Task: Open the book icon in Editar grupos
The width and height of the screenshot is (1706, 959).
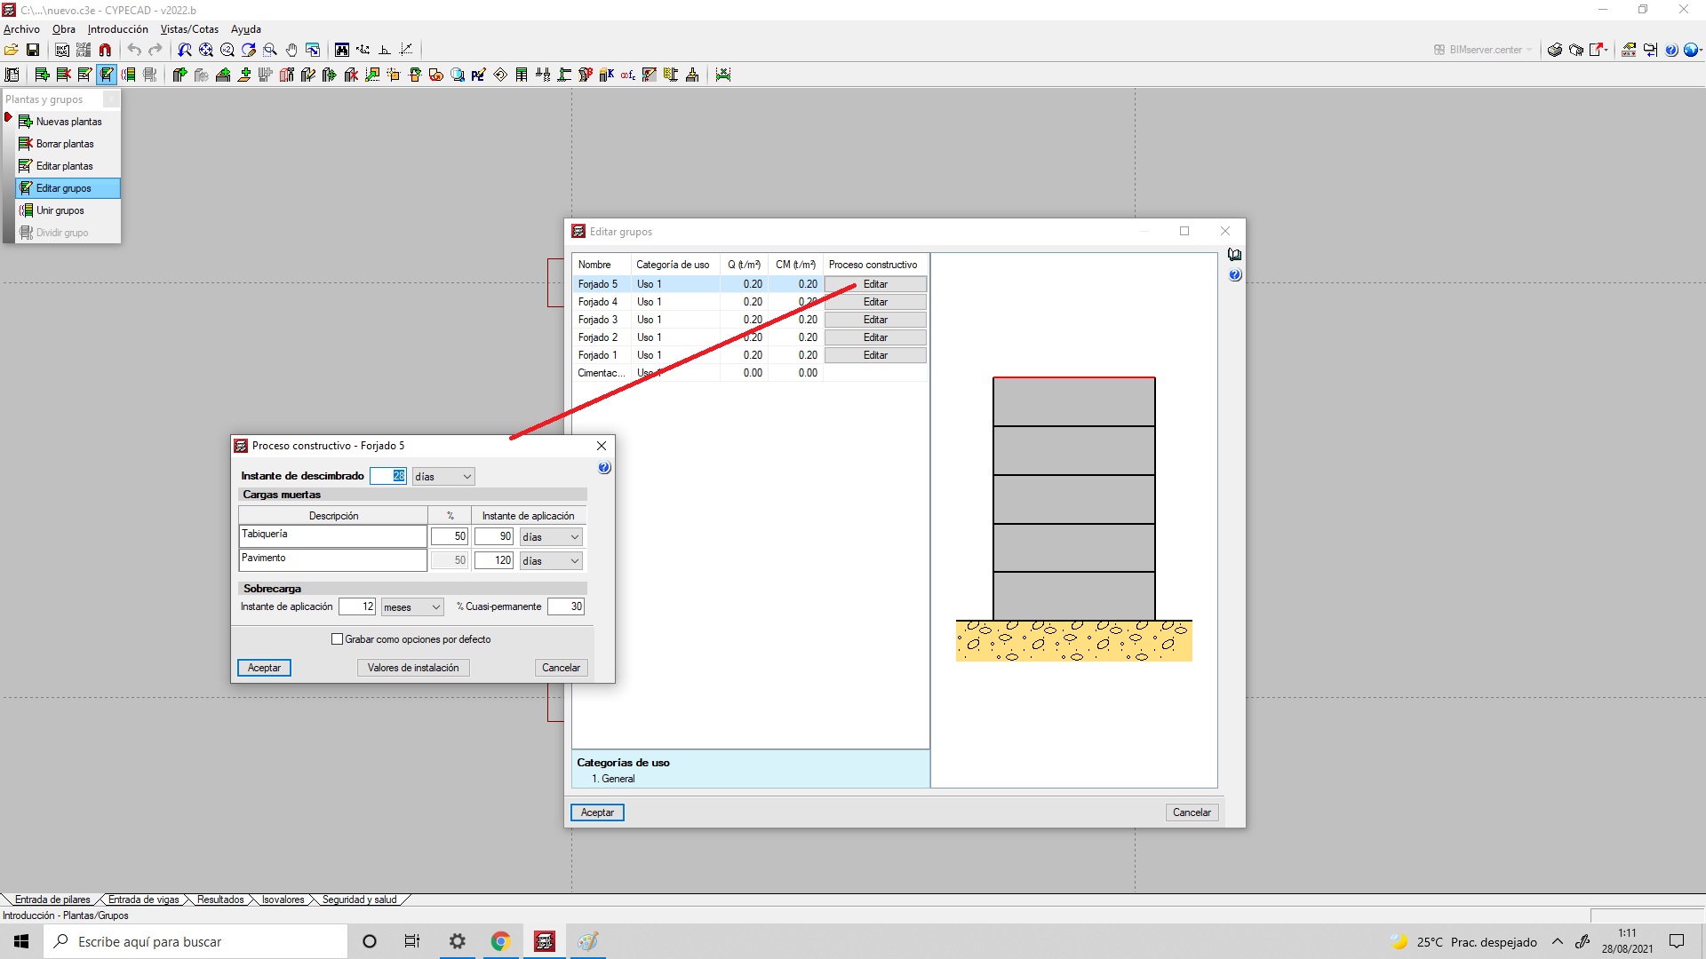Action: coord(1235,255)
